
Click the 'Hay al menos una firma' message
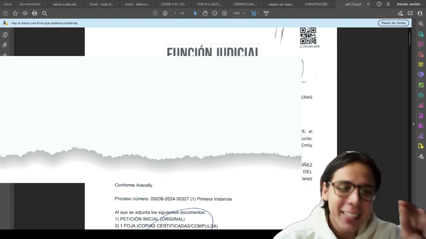[45, 23]
